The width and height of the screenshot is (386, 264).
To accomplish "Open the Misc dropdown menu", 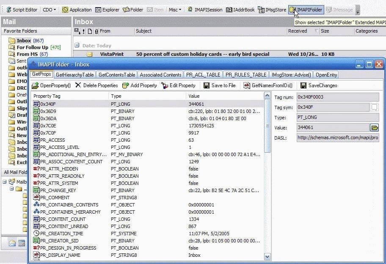I will [x=175, y=10].
